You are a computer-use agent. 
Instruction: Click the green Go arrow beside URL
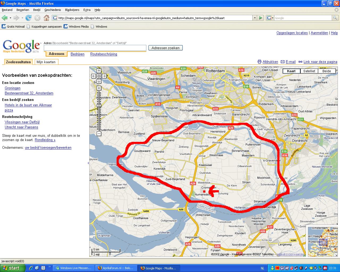[261, 18]
